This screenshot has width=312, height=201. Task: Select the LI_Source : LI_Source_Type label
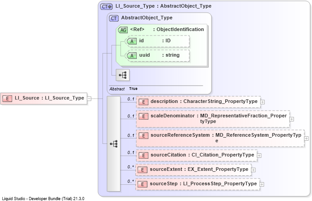click(x=49, y=98)
